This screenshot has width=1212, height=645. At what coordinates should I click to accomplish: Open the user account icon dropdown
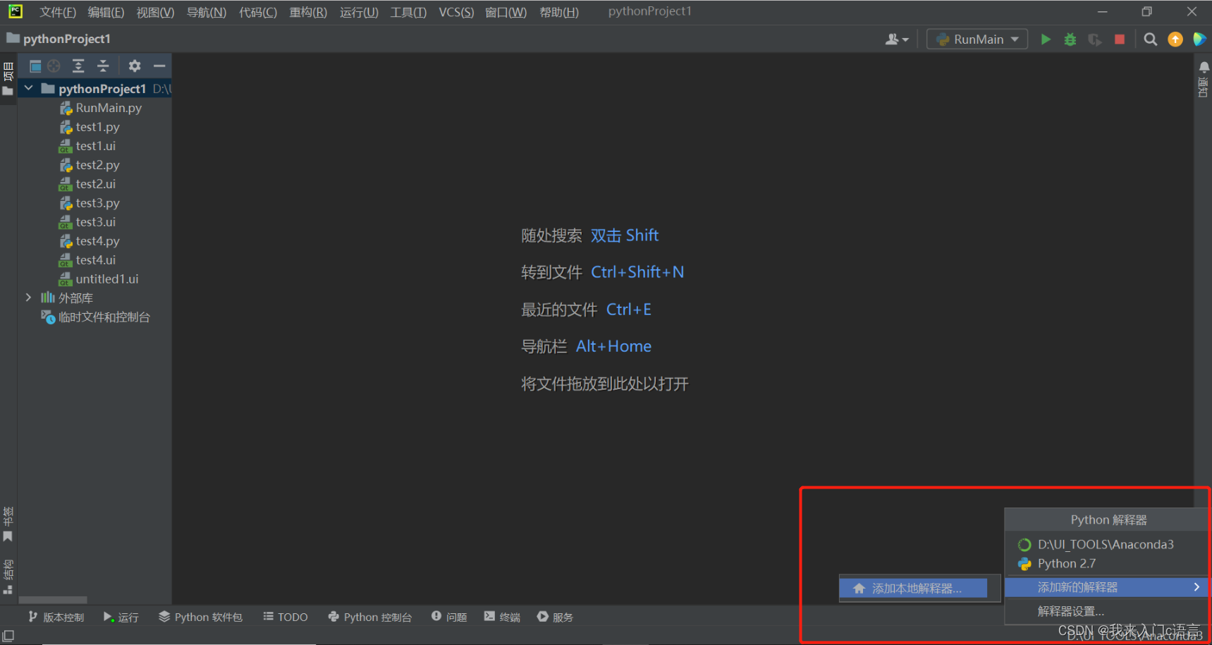[897, 39]
